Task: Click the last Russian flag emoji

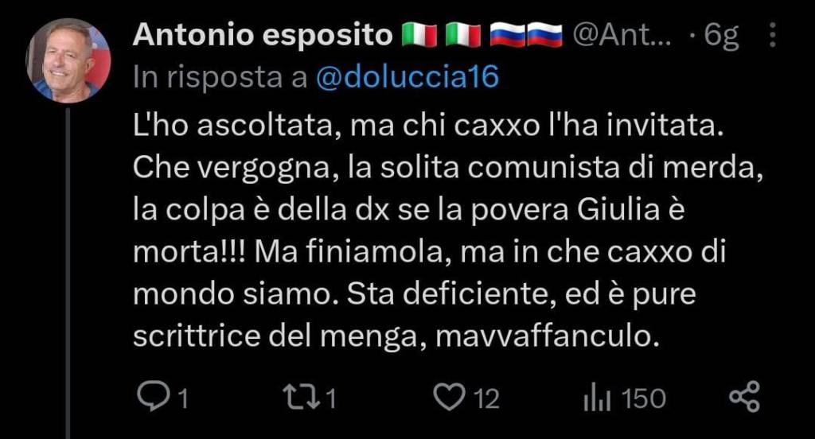Action: [x=544, y=35]
